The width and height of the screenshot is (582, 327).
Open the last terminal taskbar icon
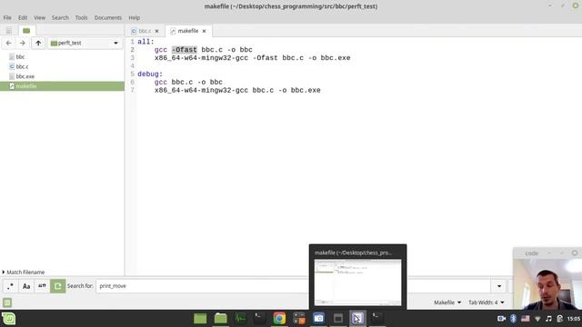click(376, 319)
